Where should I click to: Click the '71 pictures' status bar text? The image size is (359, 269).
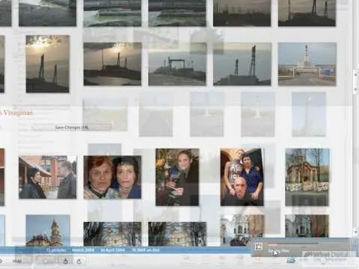(56, 250)
